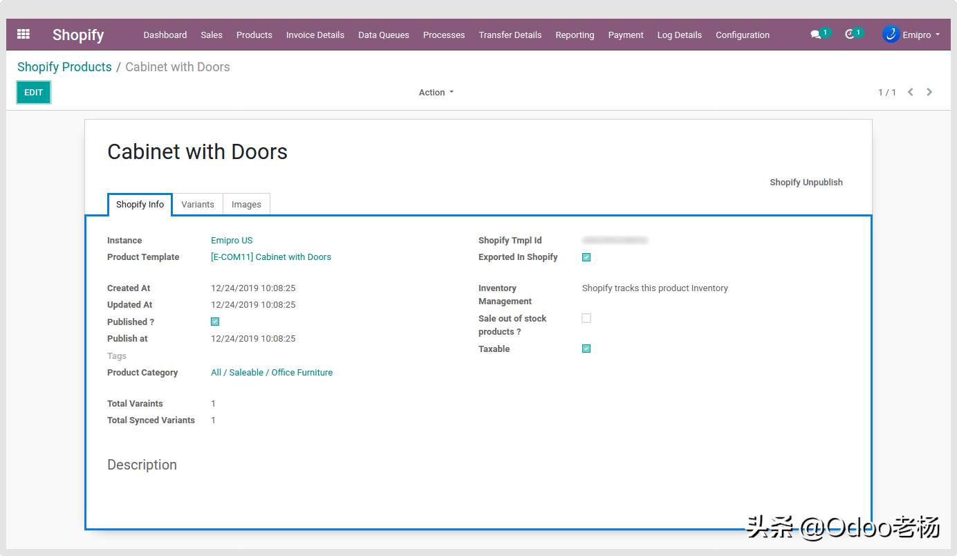Switch to the Shopify Info tab
This screenshot has height=556, width=957.
point(140,205)
